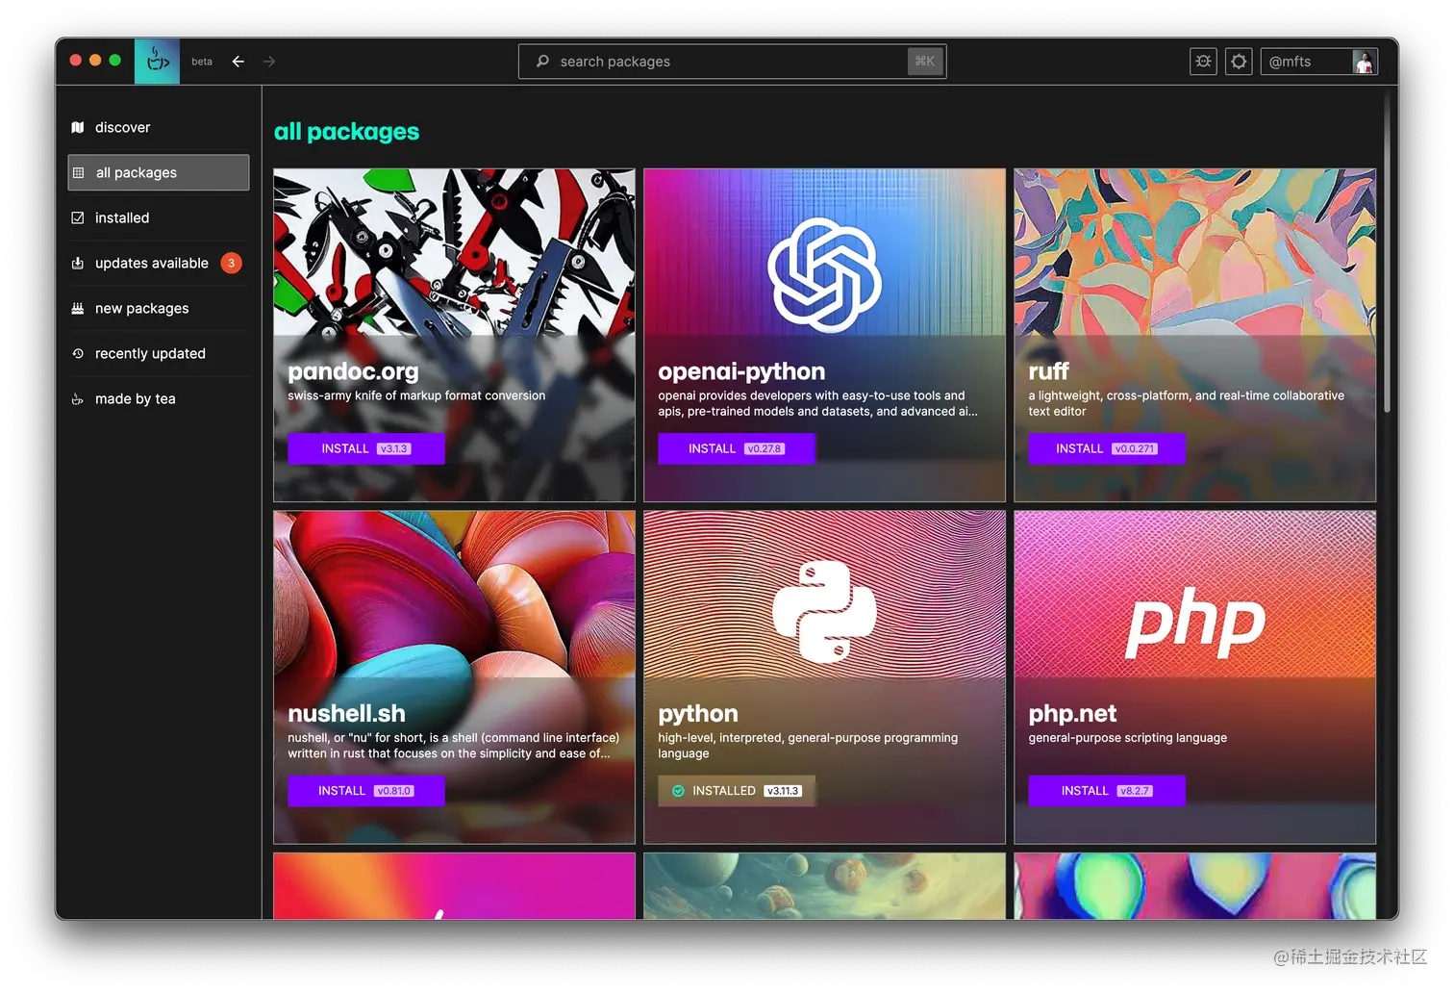
Task: Open the pandoc.org card image
Action: [x=454, y=252]
